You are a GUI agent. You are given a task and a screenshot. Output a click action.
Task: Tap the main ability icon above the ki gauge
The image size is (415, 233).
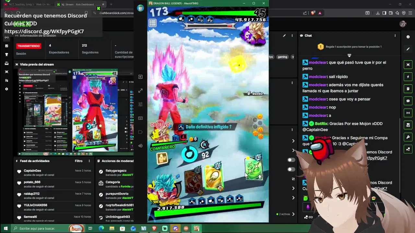[x=204, y=145]
